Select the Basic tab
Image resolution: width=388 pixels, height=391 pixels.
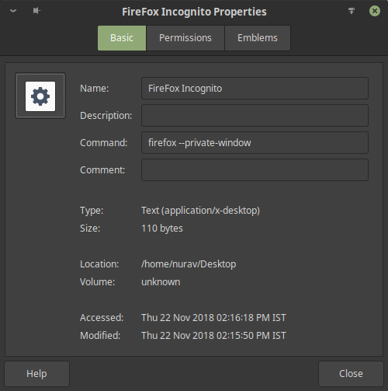(x=122, y=38)
